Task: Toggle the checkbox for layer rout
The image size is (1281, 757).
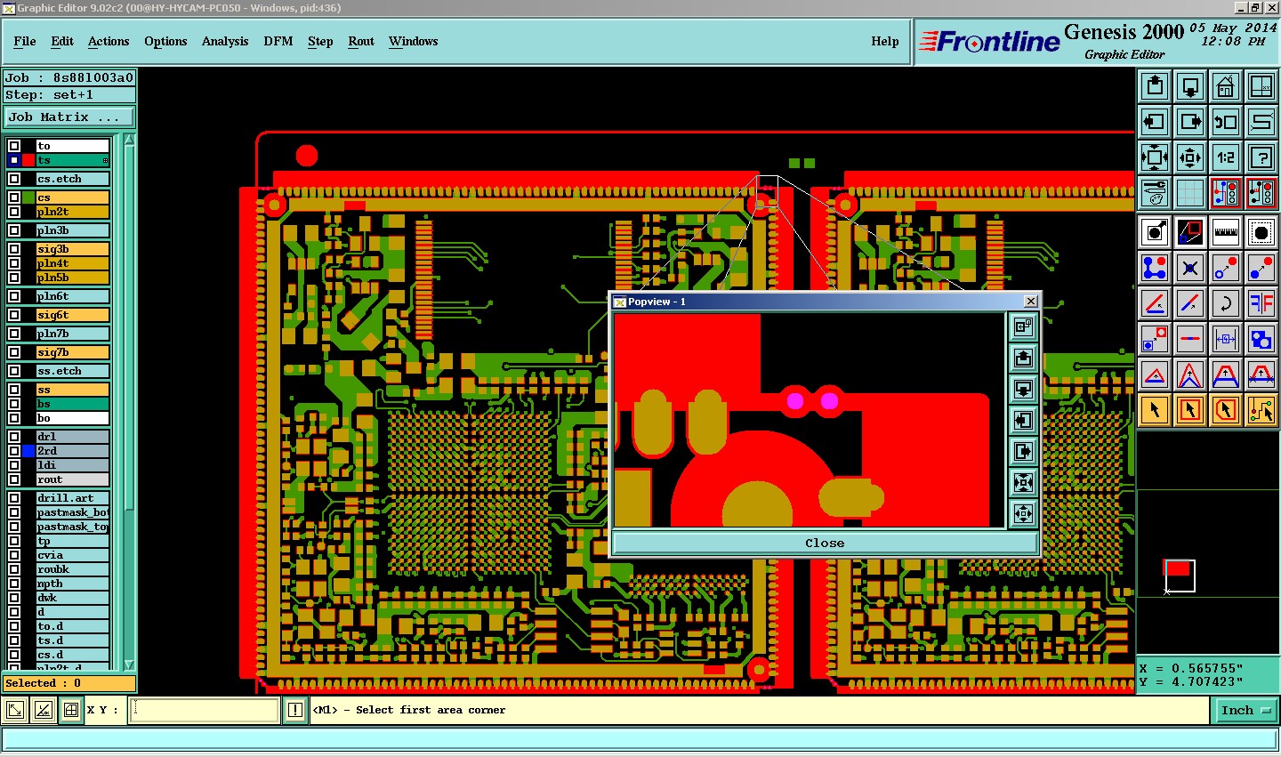Action: click(14, 479)
